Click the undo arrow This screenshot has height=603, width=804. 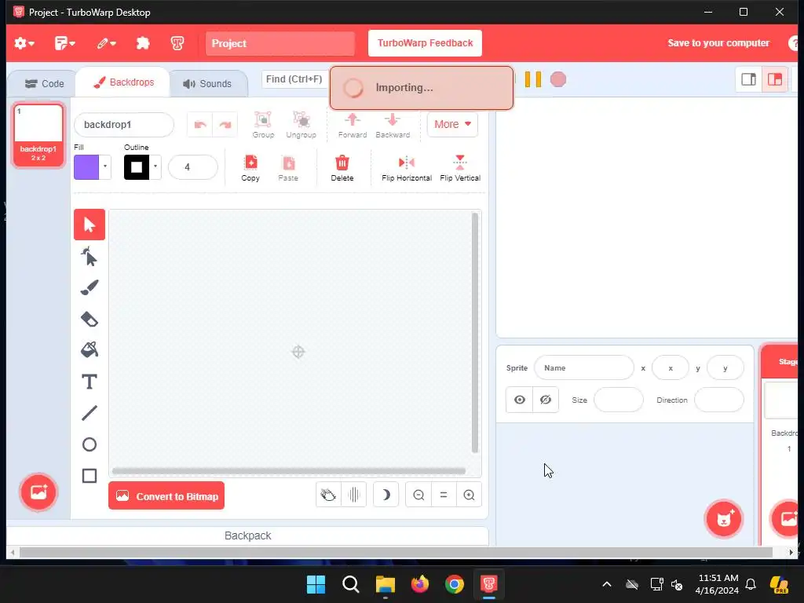click(x=200, y=125)
